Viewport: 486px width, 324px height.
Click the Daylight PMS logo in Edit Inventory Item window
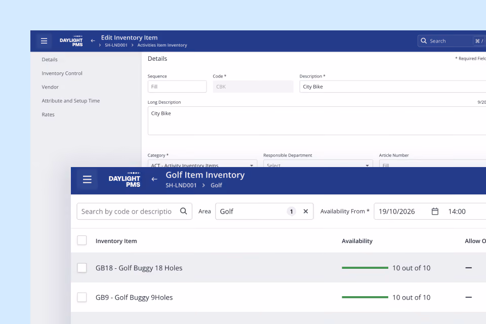pos(71,41)
